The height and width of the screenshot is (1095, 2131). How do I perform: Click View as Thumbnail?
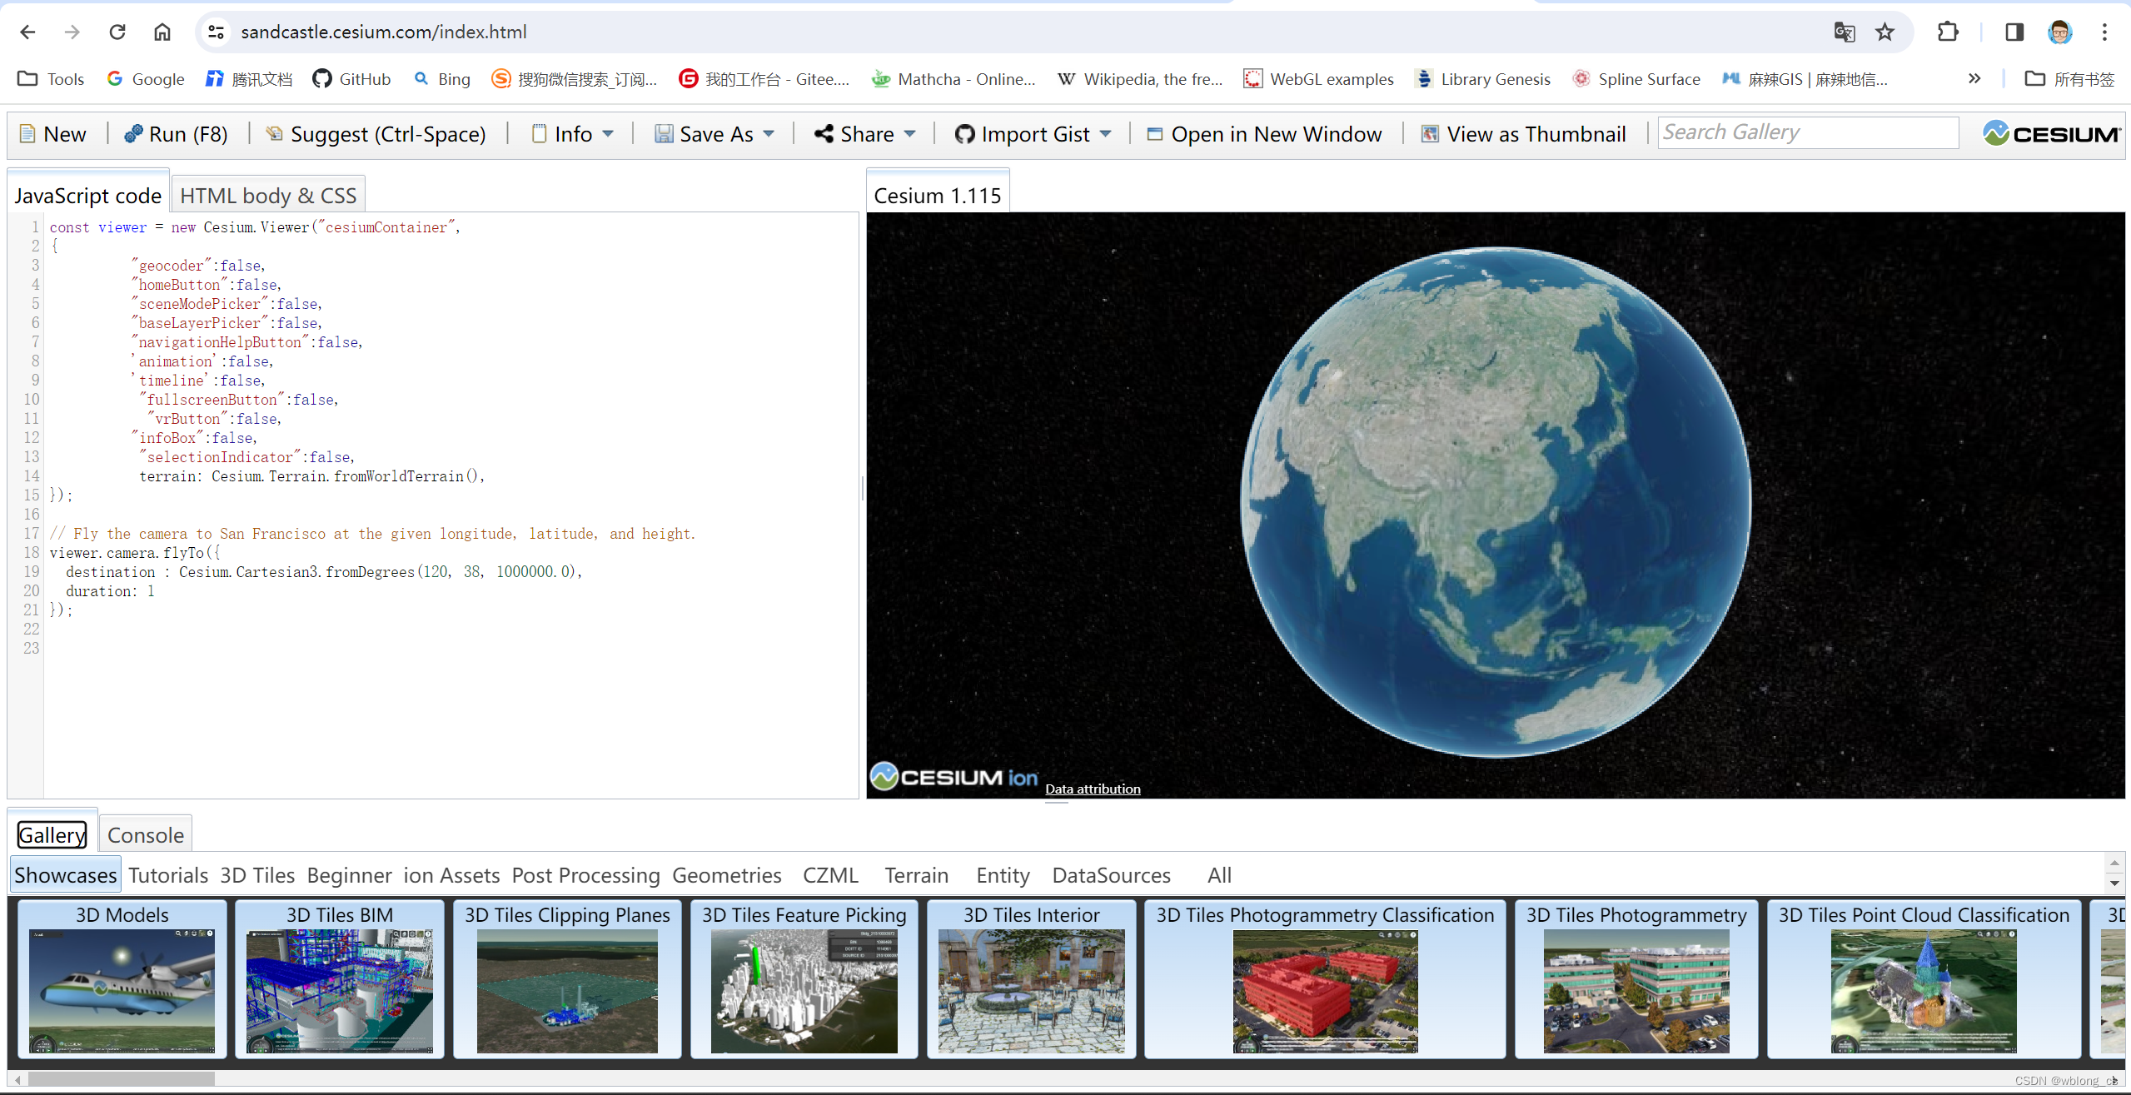[x=1522, y=133]
